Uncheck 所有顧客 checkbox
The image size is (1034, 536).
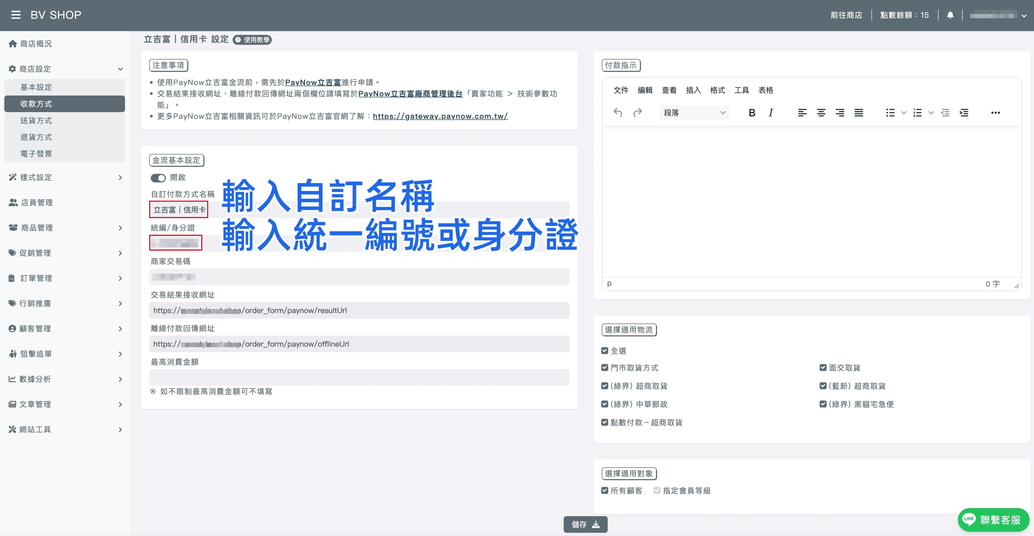604,490
